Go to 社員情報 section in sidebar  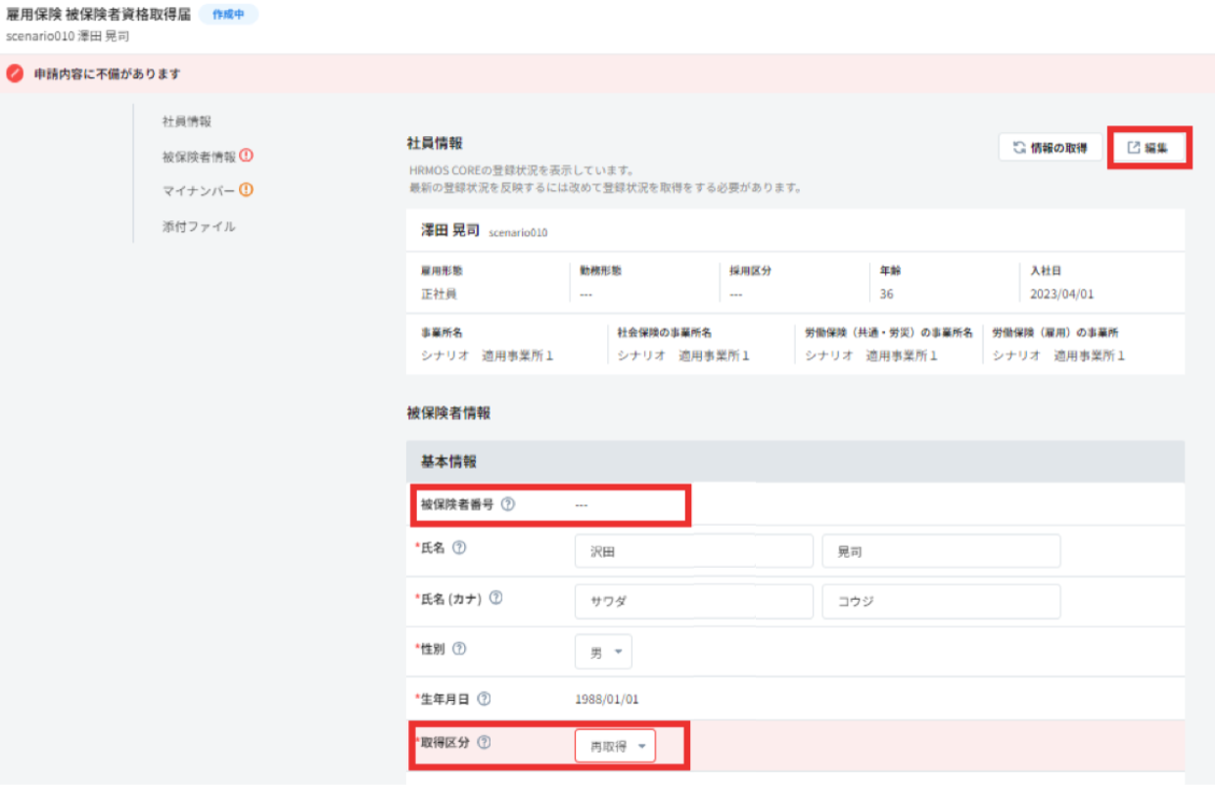click(187, 121)
